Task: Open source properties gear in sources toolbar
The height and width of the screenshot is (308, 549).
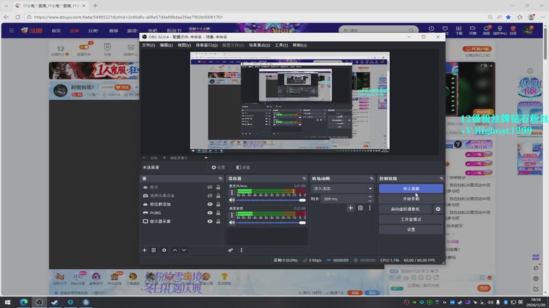Action: 164,250
